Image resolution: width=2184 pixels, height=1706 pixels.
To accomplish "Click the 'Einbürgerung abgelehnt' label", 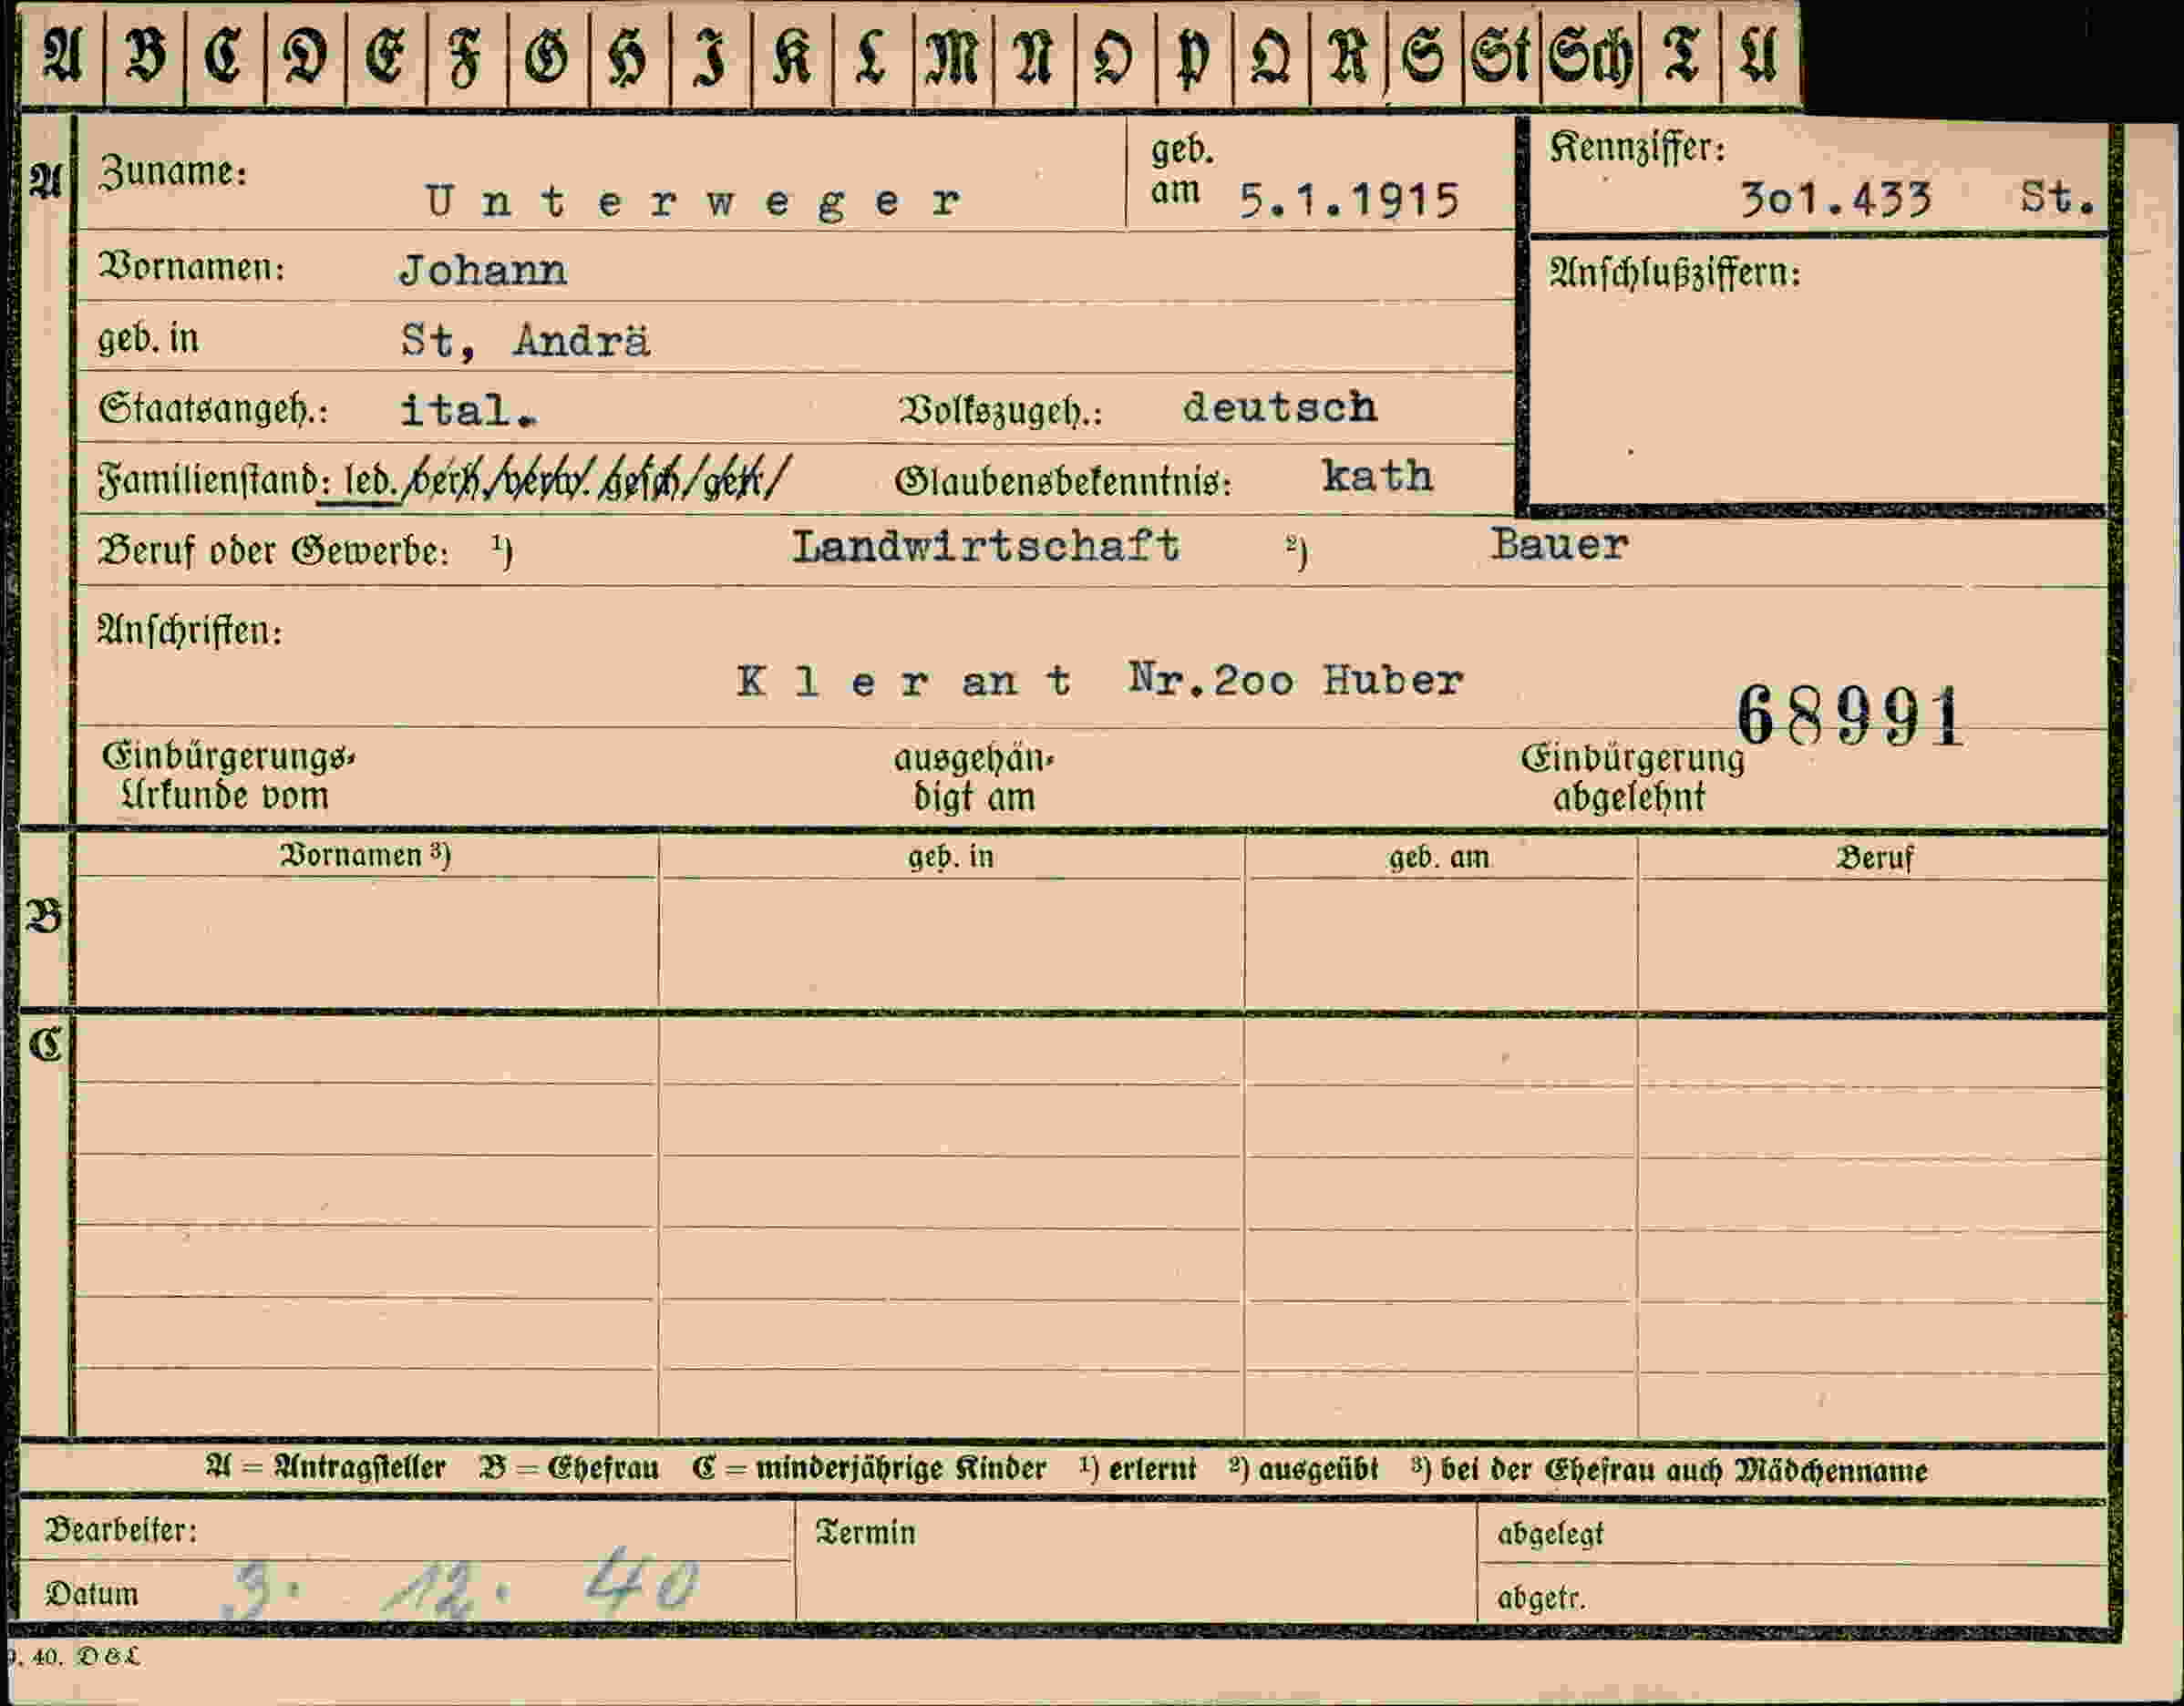I will [x=1632, y=778].
